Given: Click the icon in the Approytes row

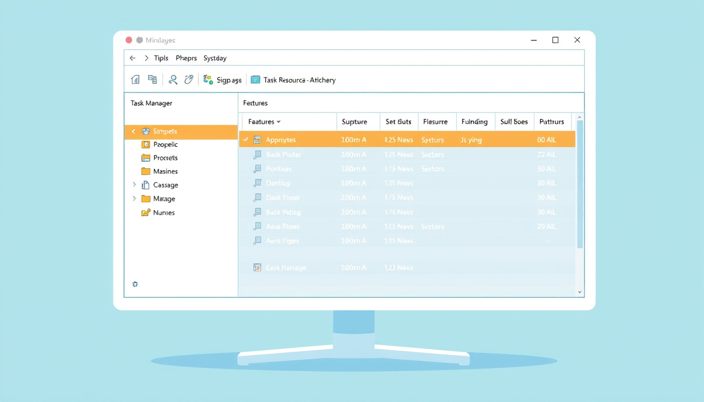Looking at the screenshot, I should coord(257,140).
